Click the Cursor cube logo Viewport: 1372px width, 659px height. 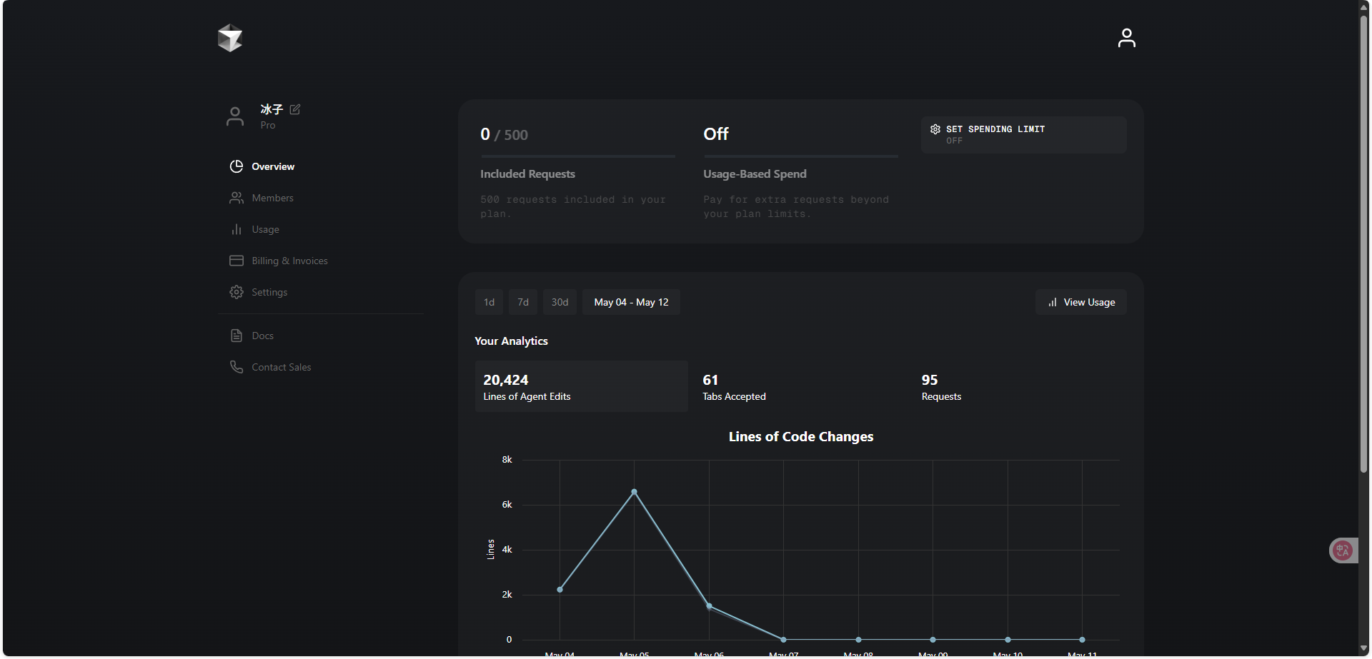click(230, 38)
